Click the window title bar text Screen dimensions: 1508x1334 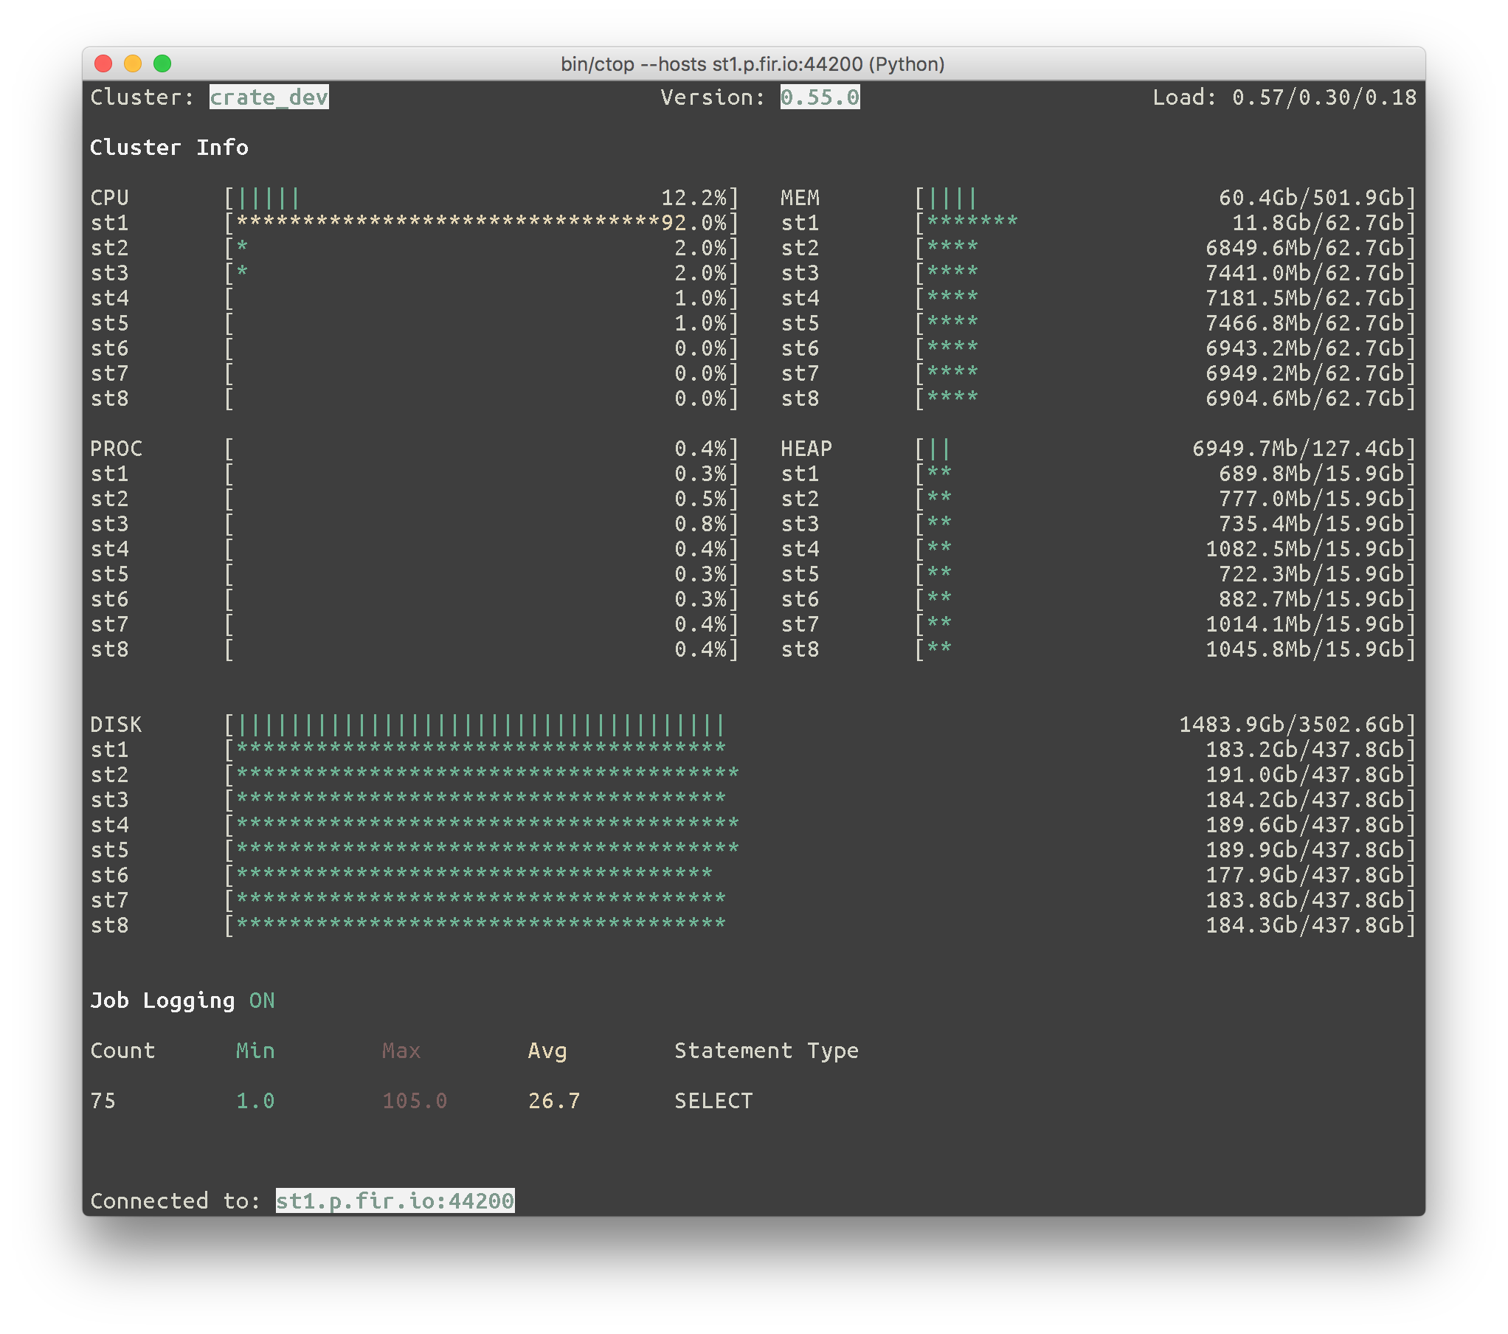(753, 64)
